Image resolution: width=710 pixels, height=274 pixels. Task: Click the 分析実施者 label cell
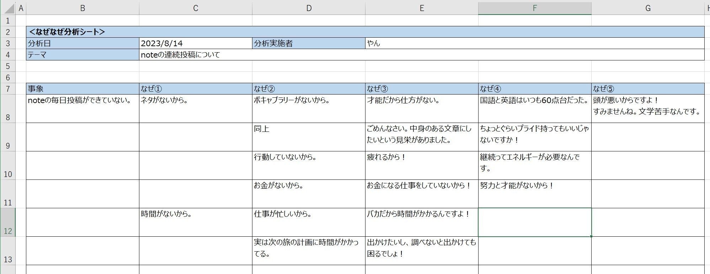309,43
